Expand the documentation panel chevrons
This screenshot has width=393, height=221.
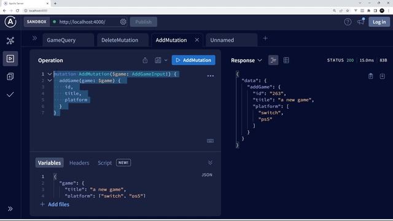point(34,38)
